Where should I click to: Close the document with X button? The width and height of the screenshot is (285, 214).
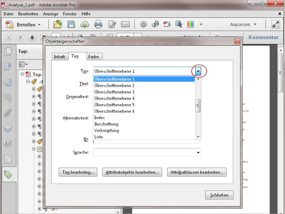coord(280,14)
